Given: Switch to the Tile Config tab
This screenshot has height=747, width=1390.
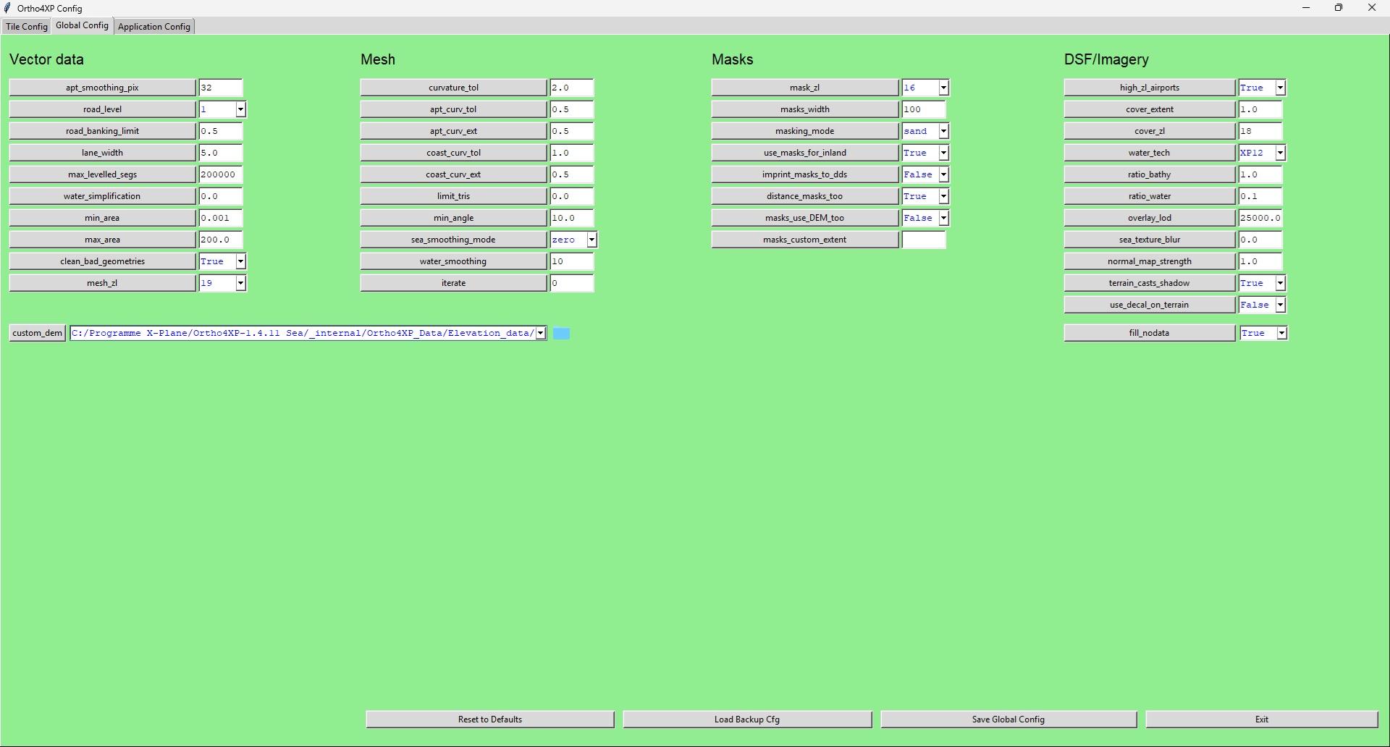Looking at the screenshot, I should click(x=27, y=27).
